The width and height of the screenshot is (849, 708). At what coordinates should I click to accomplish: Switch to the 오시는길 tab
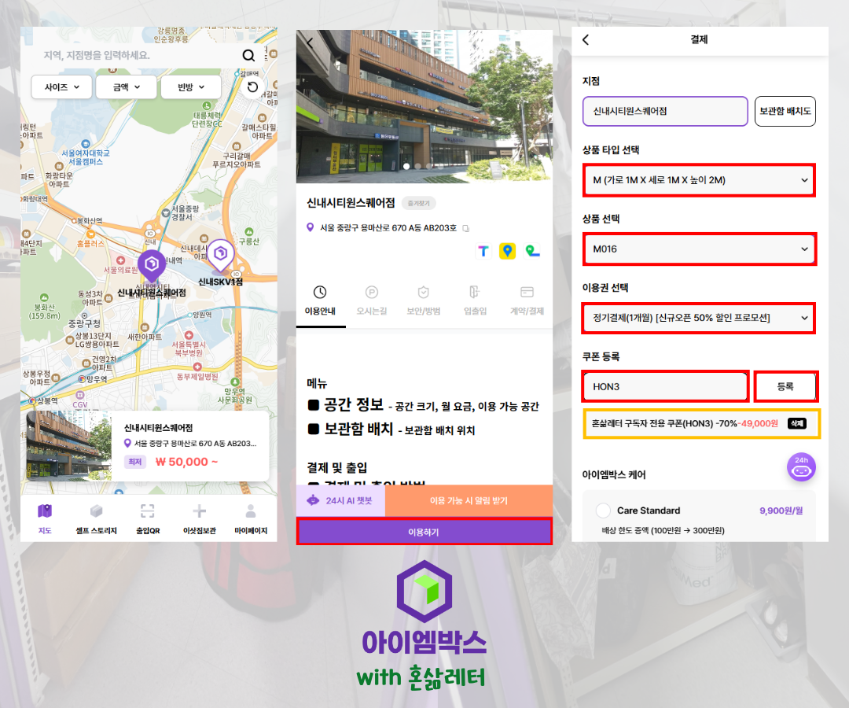[x=371, y=301]
